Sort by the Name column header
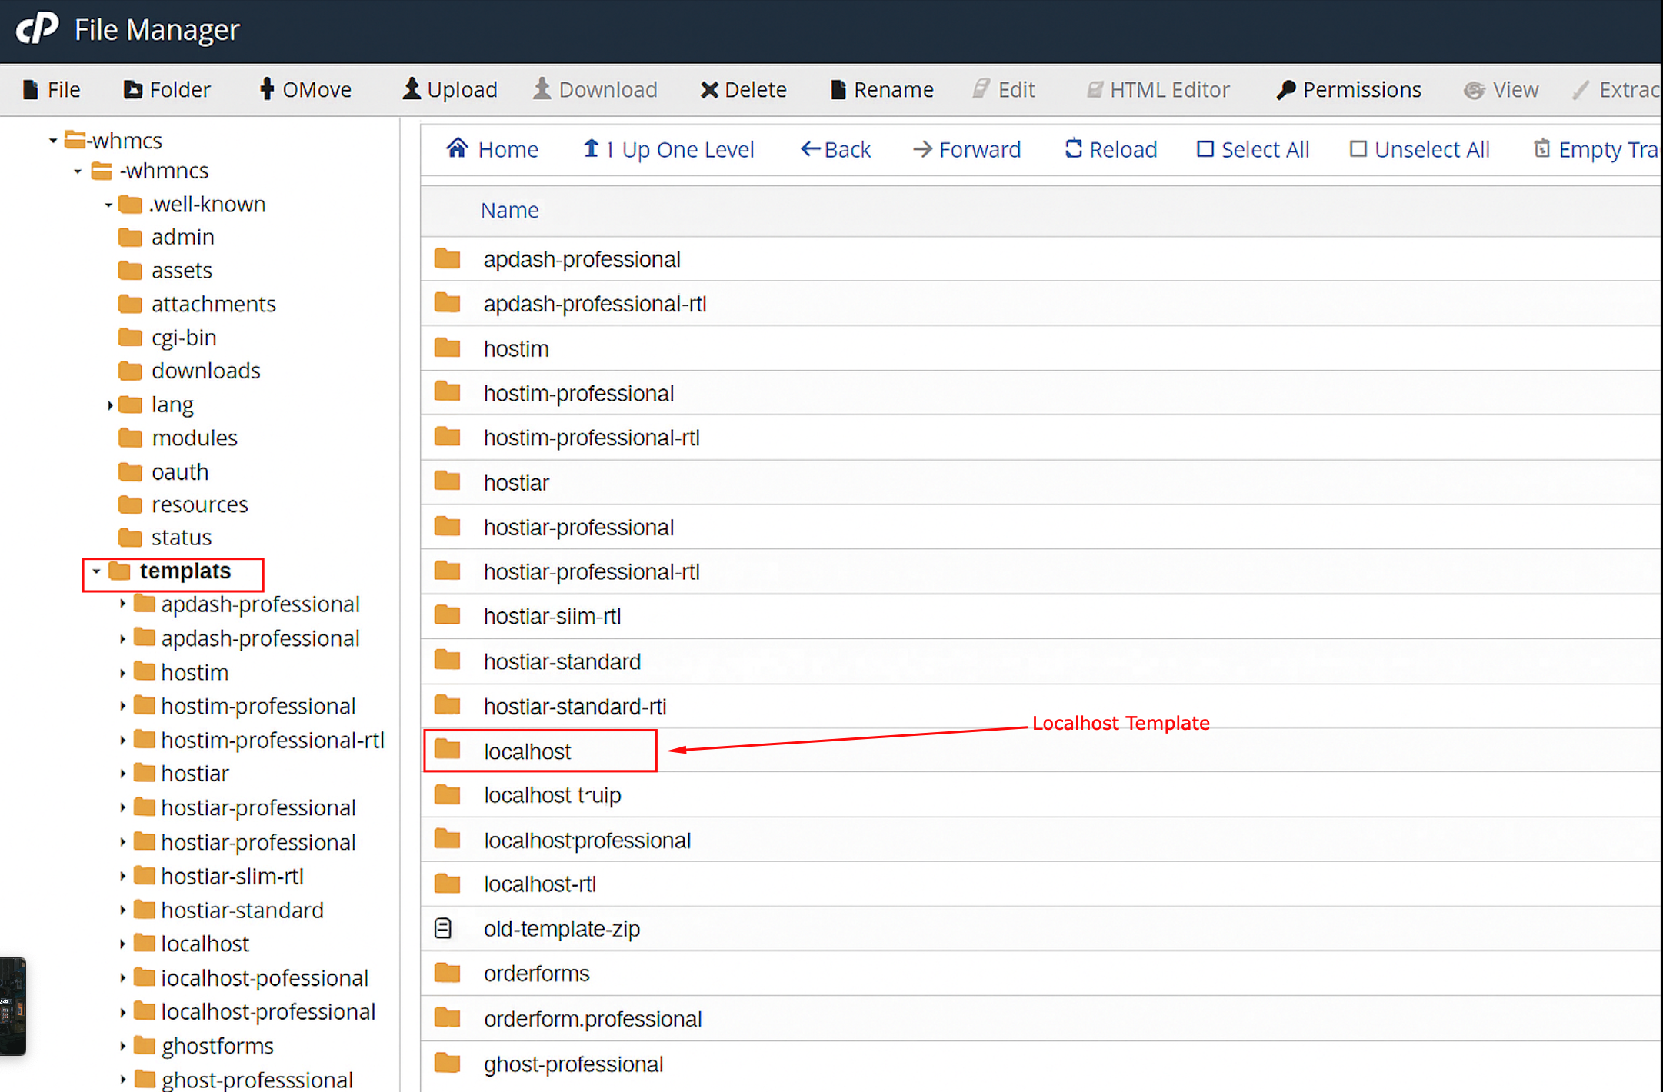The width and height of the screenshot is (1663, 1092). tap(509, 210)
